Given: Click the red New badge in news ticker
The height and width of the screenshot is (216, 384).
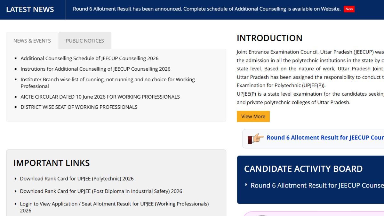Looking at the screenshot, I should pos(349,9).
